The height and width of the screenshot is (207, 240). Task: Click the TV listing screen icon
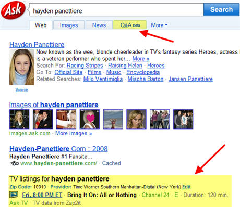[x=14, y=195]
